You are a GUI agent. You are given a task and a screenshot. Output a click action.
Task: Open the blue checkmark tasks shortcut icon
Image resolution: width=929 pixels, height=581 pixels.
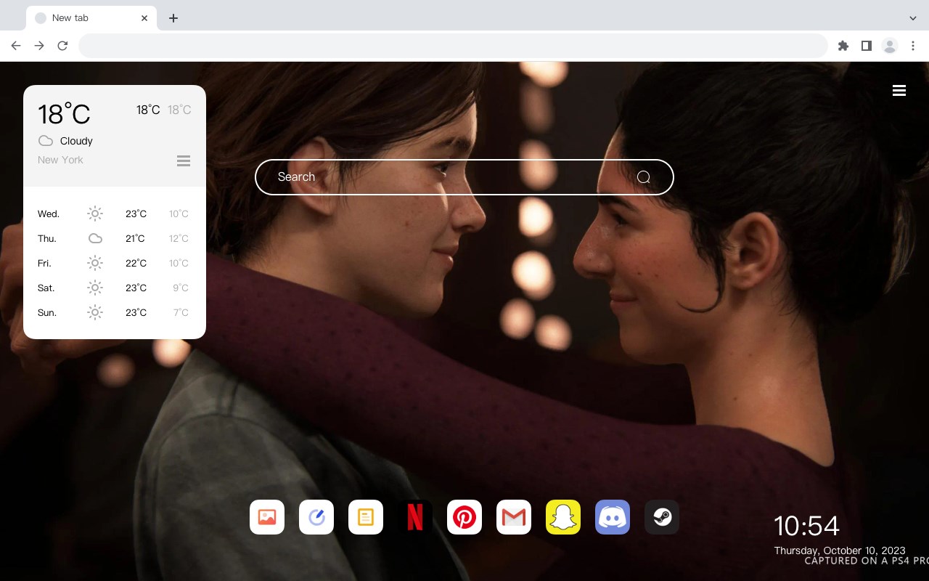point(316,517)
